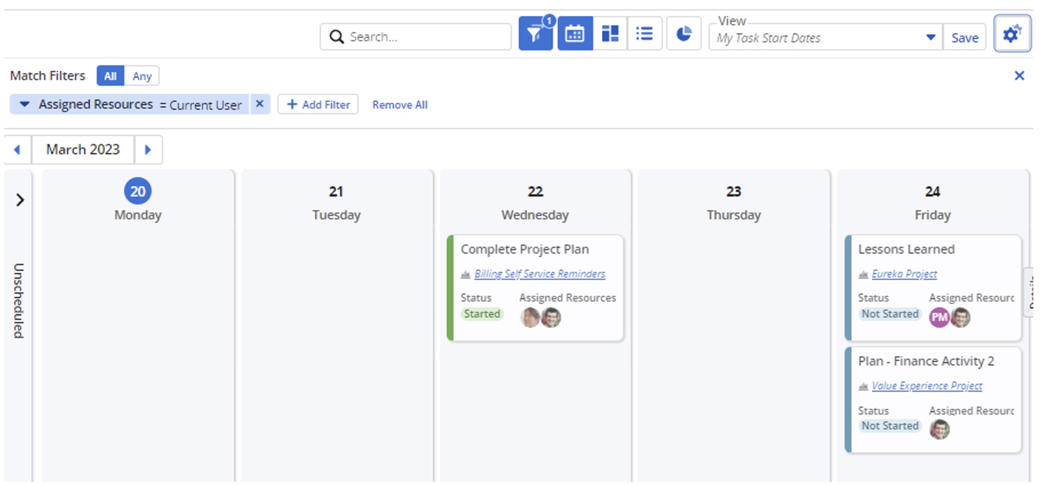Open the view settings gear

[1012, 34]
